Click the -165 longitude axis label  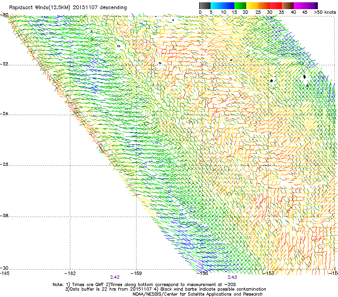point(5,274)
